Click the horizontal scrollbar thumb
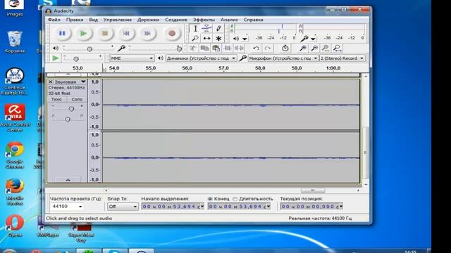The image size is (451, 253). [x=313, y=190]
